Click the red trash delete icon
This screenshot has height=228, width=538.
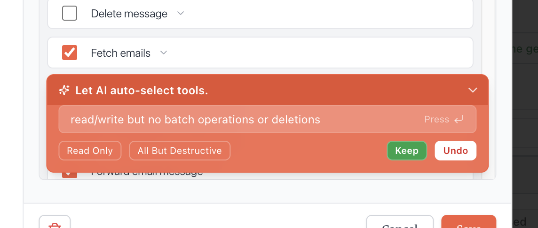click(55, 224)
